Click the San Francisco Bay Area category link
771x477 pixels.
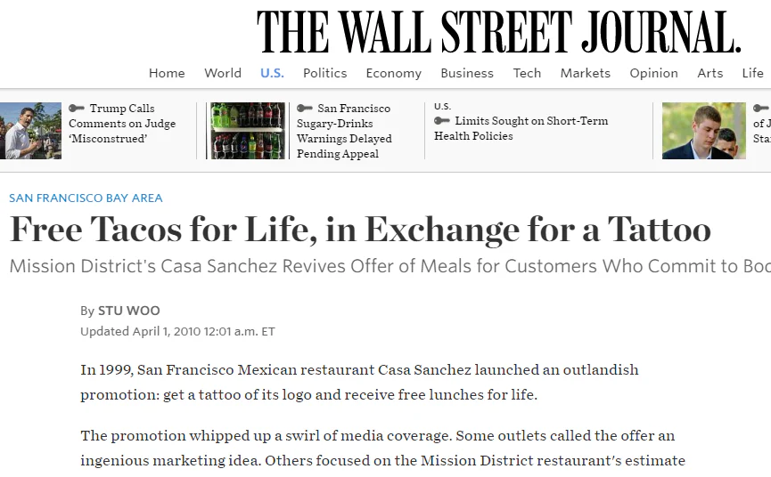coord(86,198)
